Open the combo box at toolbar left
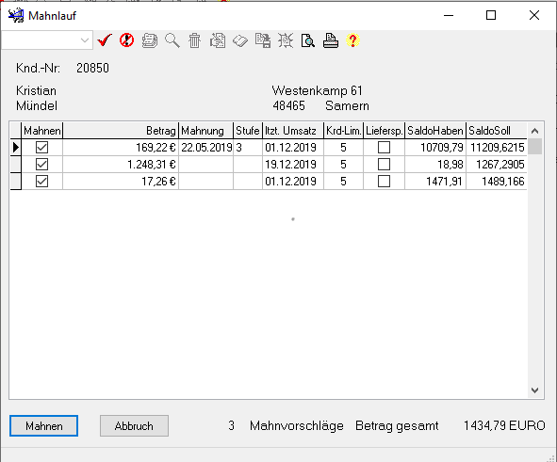The image size is (557, 462). (x=47, y=40)
